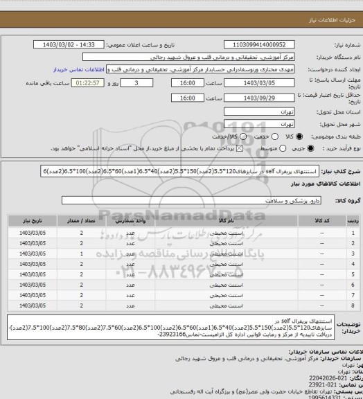This screenshot has width=363, height=399.
Task: Click the response deadline date 1403/03/05 field
Action: [259, 83]
